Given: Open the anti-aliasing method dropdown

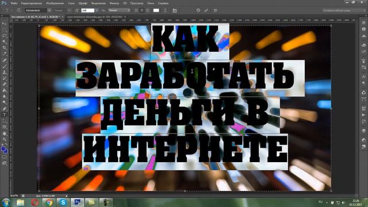Looking at the screenshot, I should [119, 10].
